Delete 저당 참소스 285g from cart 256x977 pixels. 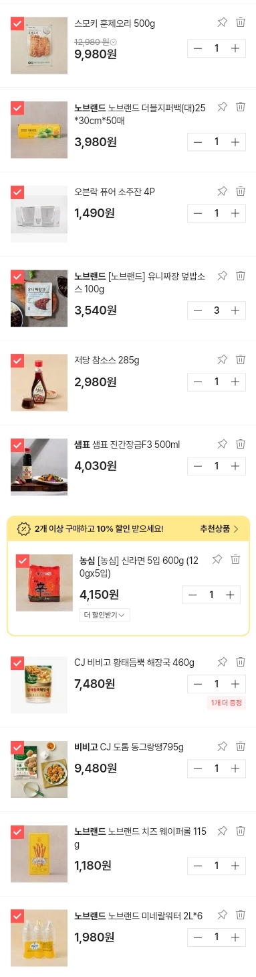tap(241, 359)
